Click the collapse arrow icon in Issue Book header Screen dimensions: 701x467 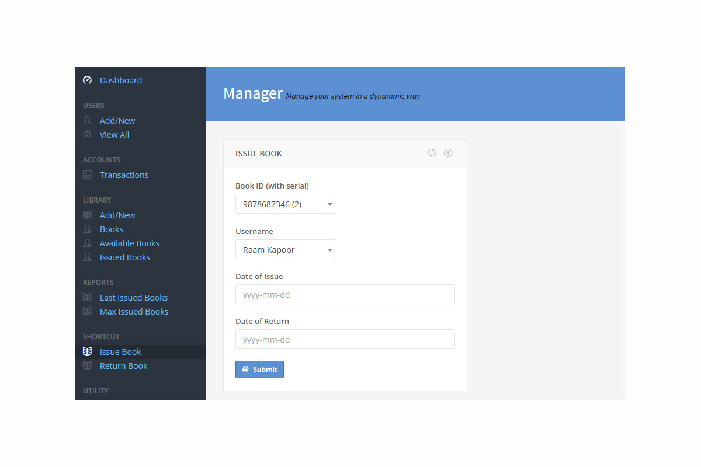[x=448, y=153]
